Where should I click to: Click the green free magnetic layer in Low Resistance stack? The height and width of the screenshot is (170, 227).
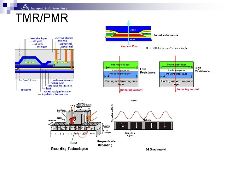121,65
